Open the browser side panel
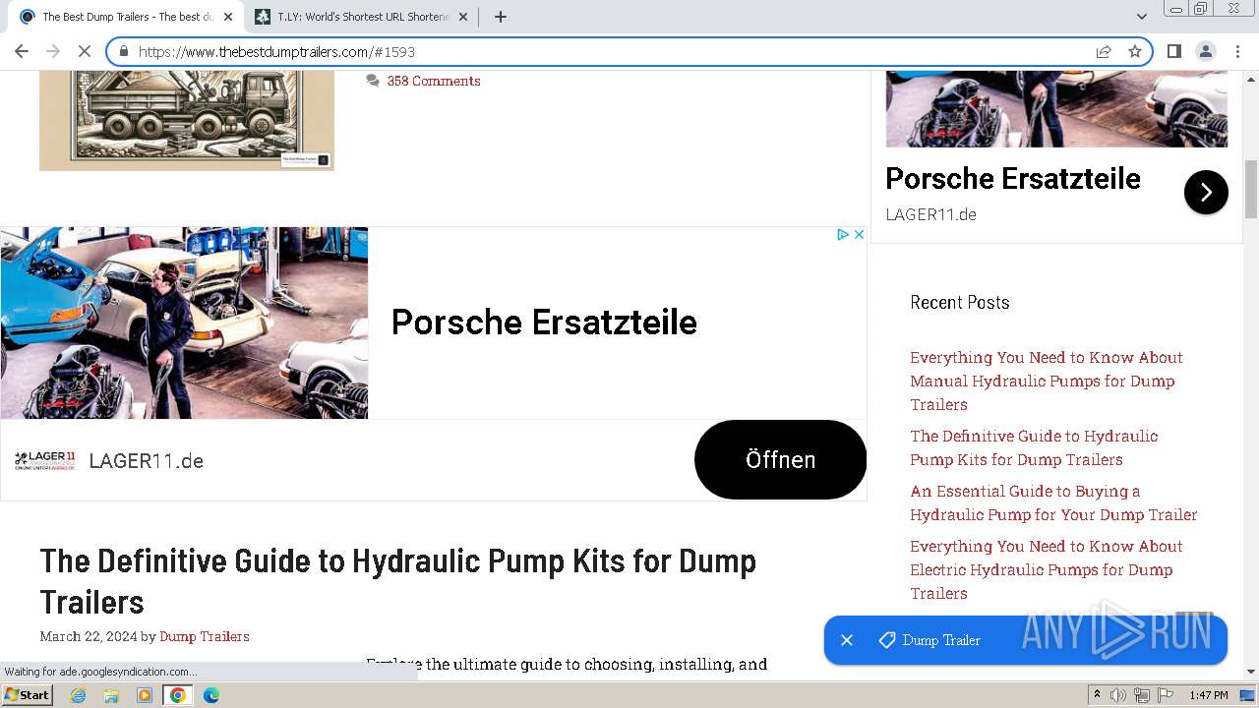Viewport: 1259px width, 708px height. click(1174, 51)
